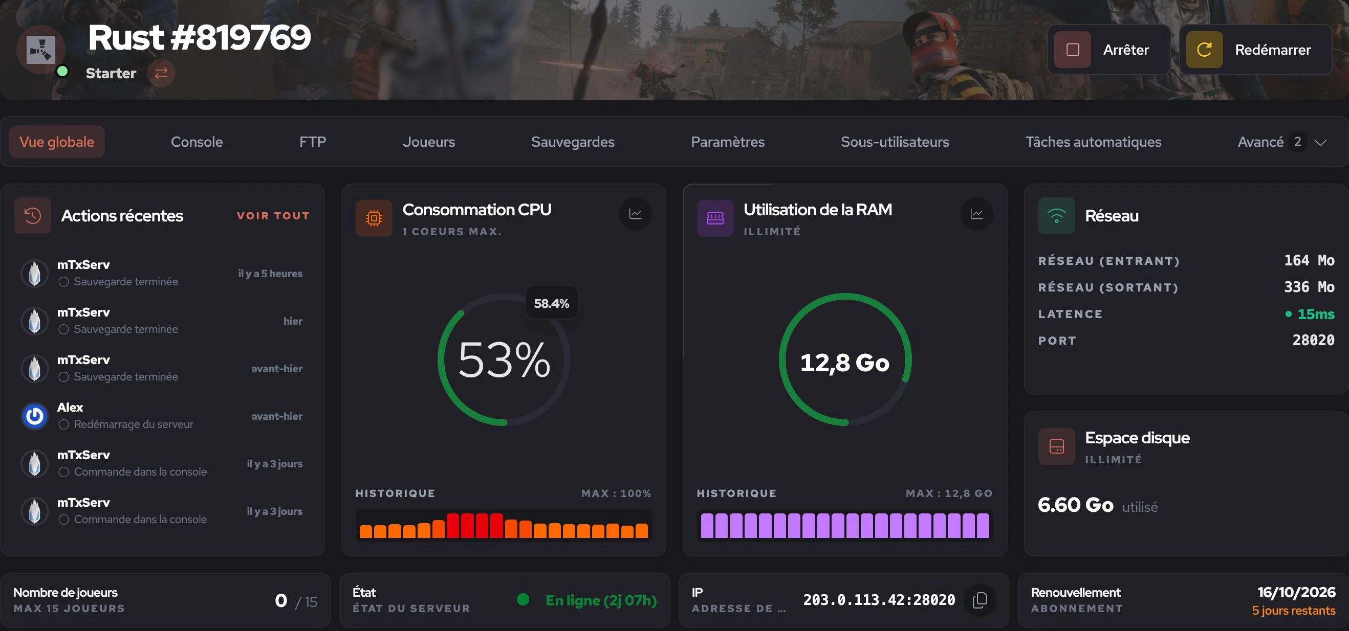The height and width of the screenshot is (631, 1349).
Task: Click the restart arrow icon on Redémarrer
Action: pyautogui.click(x=1204, y=50)
